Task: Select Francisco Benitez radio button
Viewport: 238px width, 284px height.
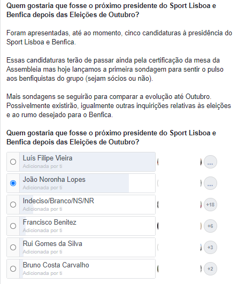Action: pos(13,226)
